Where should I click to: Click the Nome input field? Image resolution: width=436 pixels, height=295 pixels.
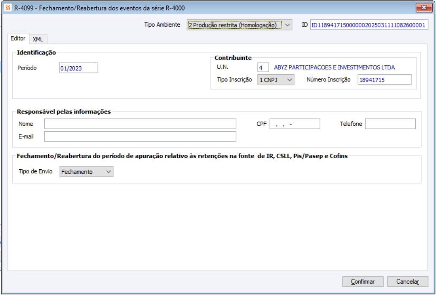140,124
